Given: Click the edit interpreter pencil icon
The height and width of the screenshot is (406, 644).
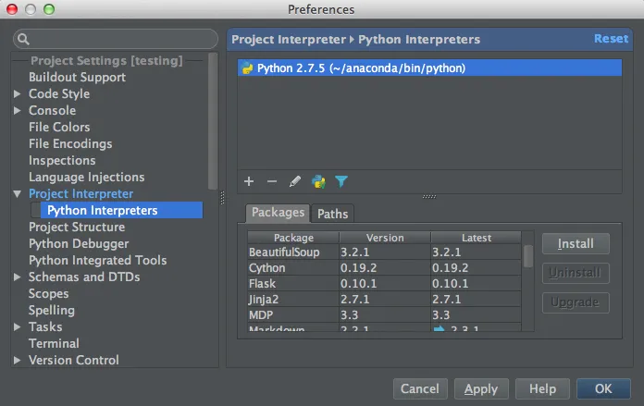Looking at the screenshot, I should (295, 182).
